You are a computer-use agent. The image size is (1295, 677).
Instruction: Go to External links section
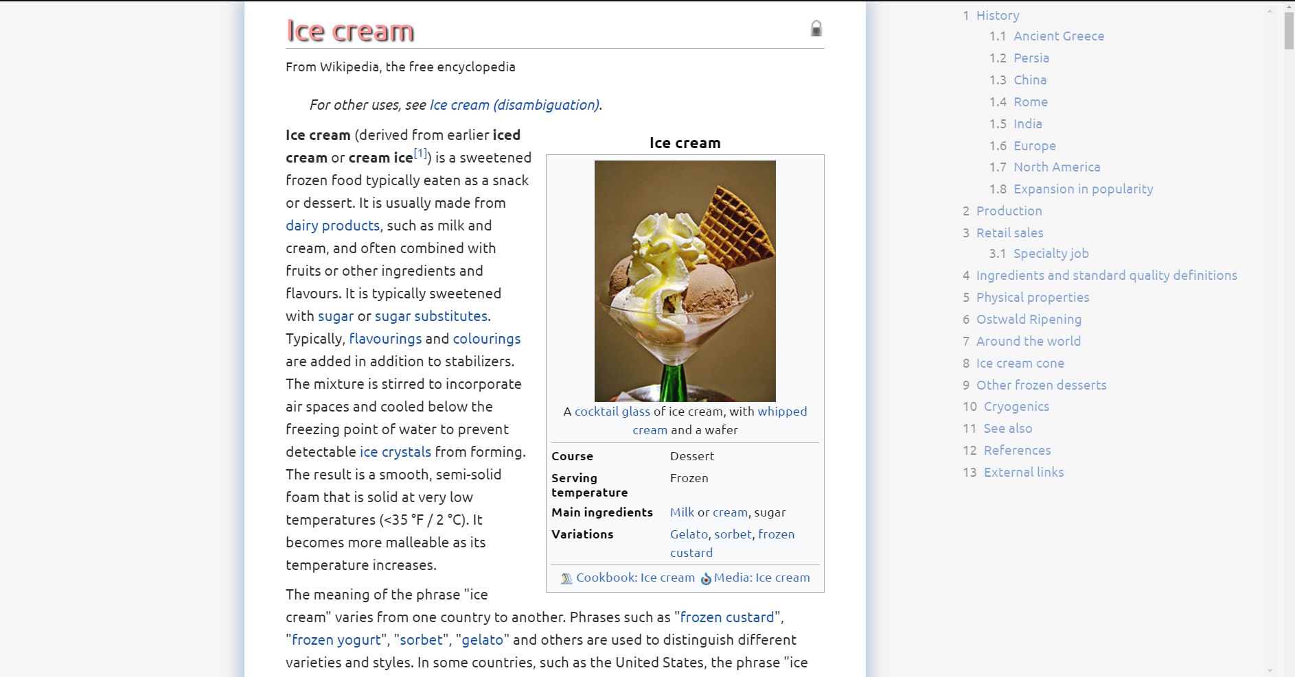pos(1023,473)
